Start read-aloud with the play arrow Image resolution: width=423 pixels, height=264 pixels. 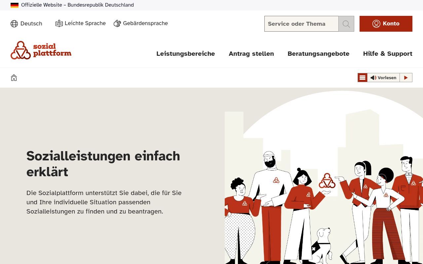[x=406, y=78]
